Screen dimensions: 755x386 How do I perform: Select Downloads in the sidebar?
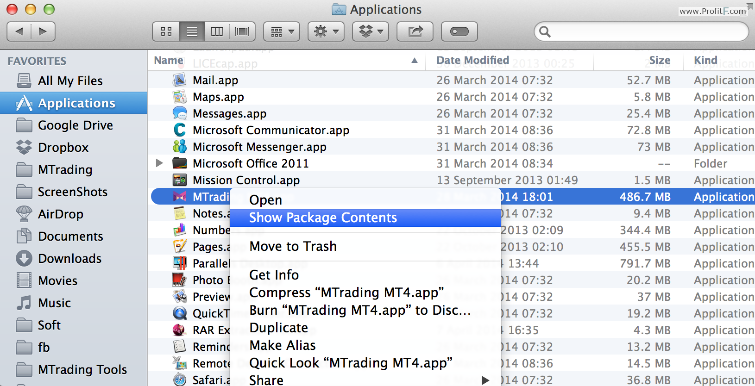click(x=69, y=258)
